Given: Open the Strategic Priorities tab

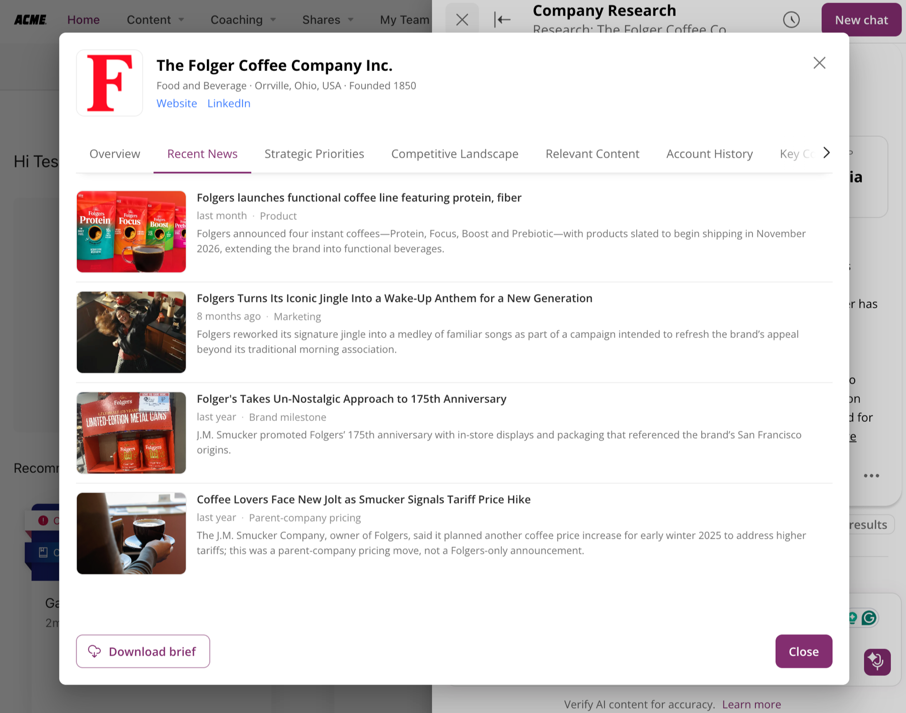Looking at the screenshot, I should pos(314,154).
